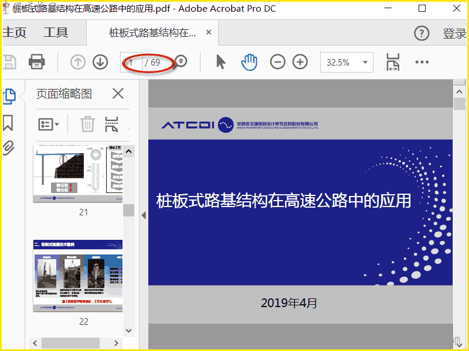Go to previous page arrow
Image resolution: width=469 pixels, height=351 pixels.
pyautogui.click(x=78, y=62)
